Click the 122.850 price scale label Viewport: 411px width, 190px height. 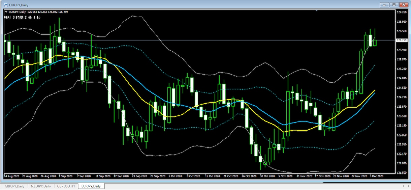tap(402, 135)
